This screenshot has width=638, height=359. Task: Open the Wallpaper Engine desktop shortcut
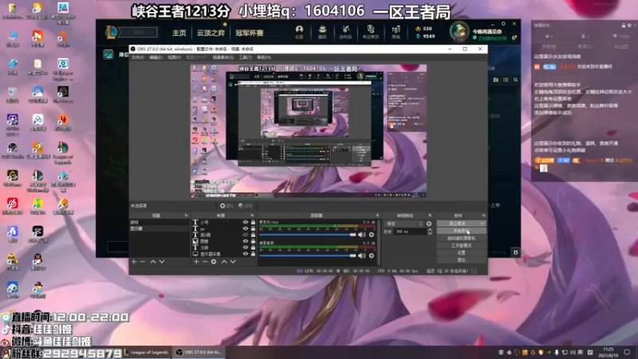[x=63, y=69]
